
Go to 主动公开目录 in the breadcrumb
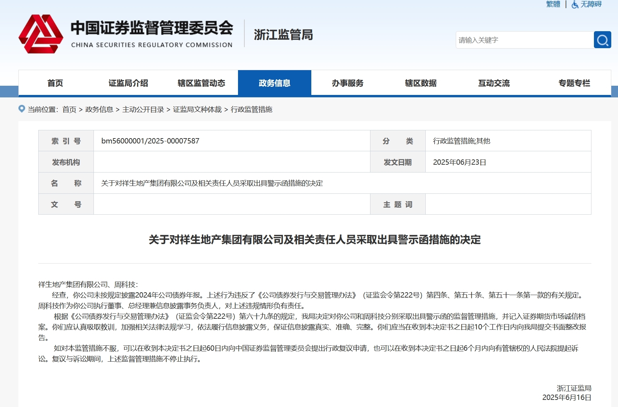coord(143,109)
